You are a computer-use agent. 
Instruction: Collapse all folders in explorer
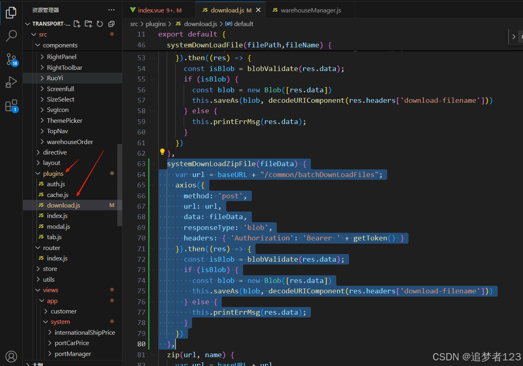tap(111, 24)
